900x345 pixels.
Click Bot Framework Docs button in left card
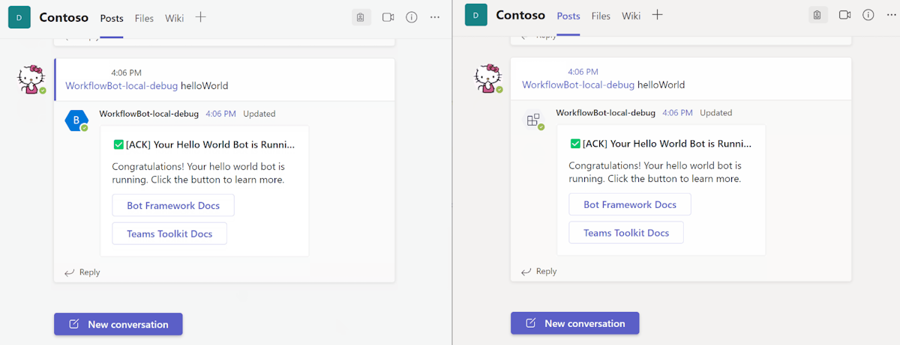pos(173,205)
